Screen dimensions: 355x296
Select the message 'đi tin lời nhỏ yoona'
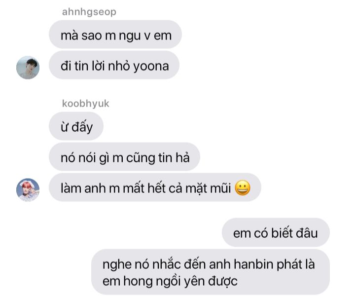[x=114, y=65]
